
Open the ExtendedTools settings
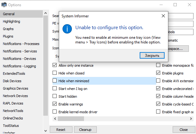[21, 74]
